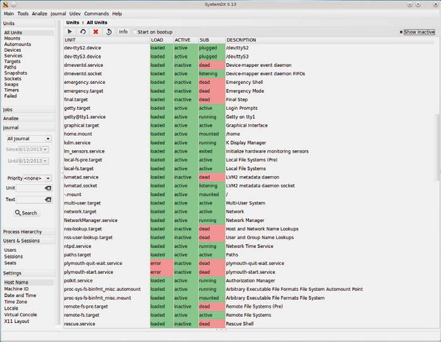The width and height of the screenshot is (441, 342).
Task: Click the Reload unit icon
Action: (x=109, y=32)
